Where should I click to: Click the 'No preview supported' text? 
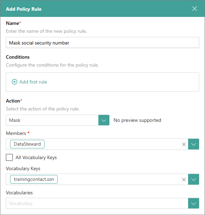pyautogui.click(x=137, y=120)
